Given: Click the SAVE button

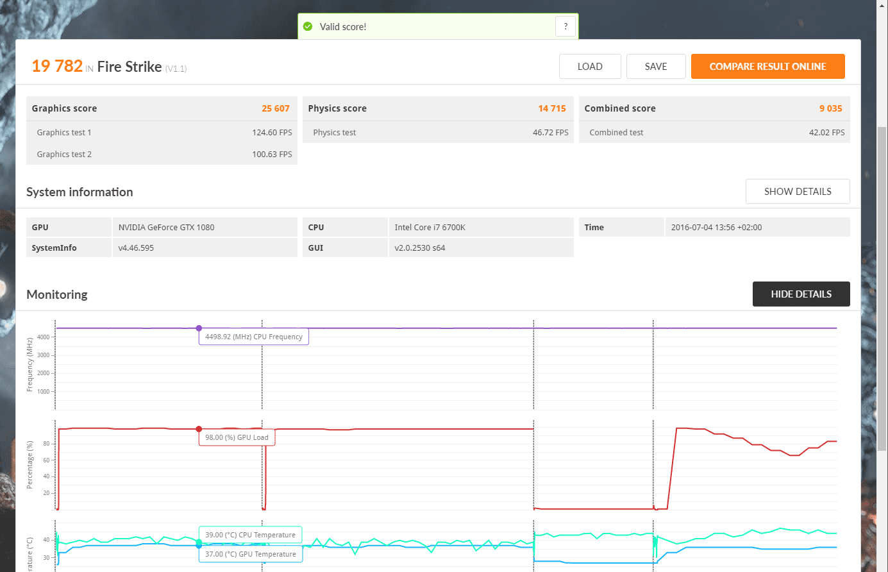Looking at the screenshot, I should [x=656, y=67].
